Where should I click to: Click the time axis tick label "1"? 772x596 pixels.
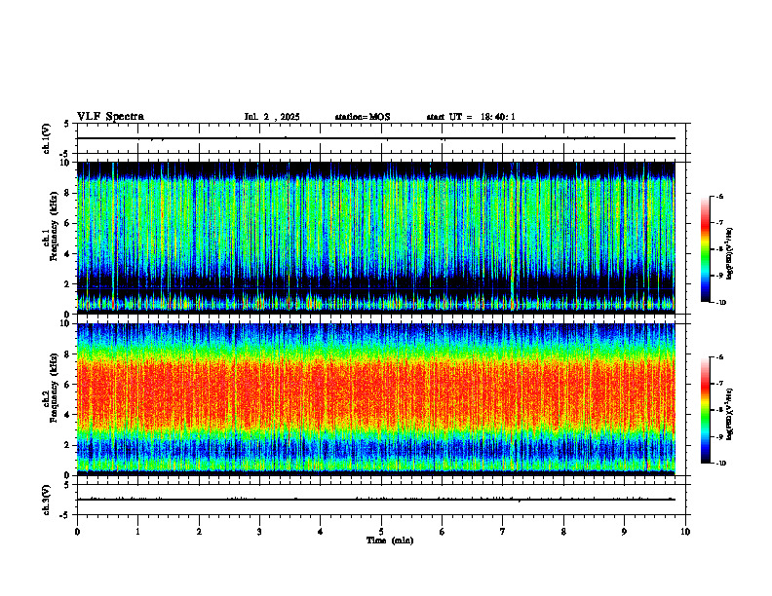point(137,532)
